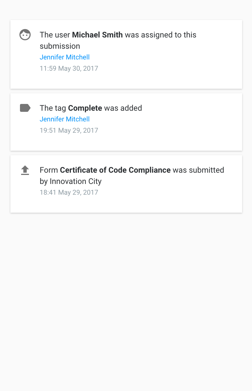This screenshot has width=252, height=391.
Task: Click the 18:41 May 29, 2017 timestamp
Action: click(69, 192)
